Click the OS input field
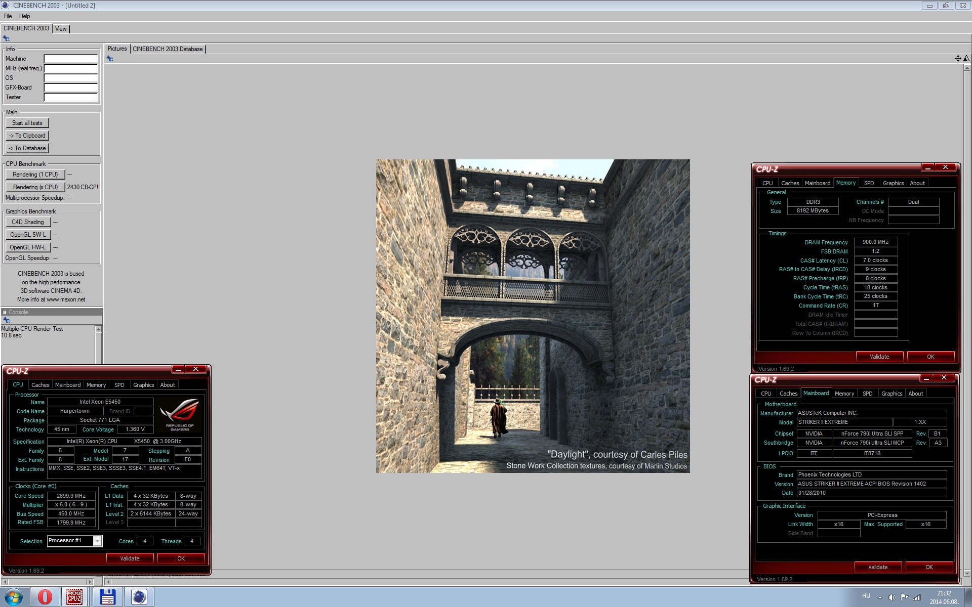 (70, 78)
